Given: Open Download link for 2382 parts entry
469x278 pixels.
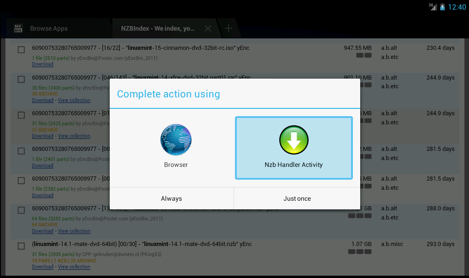Looking at the screenshot, I should click(43, 195).
